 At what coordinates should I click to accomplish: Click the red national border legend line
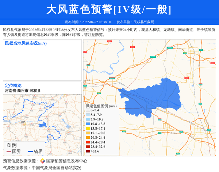click(x=9, y=151)
